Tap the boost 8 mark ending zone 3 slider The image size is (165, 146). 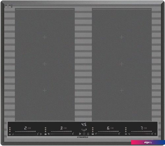[x=73, y=134]
